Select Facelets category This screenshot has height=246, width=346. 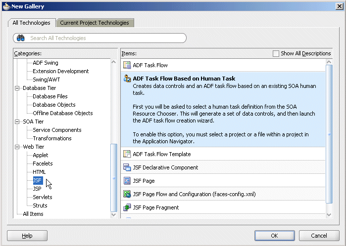coord(43,164)
